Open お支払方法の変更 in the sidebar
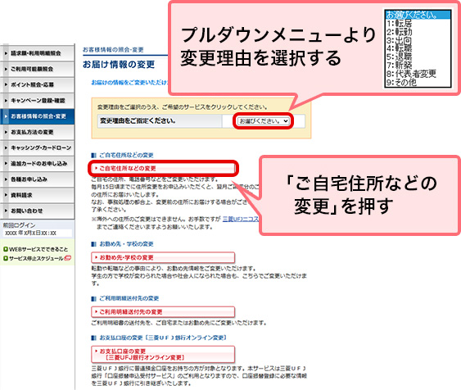Viewport: 461px width, 390px height. (x=37, y=132)
